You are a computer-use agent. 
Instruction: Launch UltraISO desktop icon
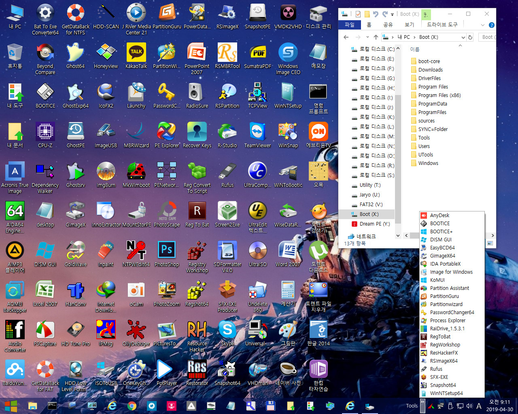pos(258,254)
